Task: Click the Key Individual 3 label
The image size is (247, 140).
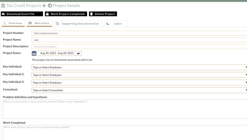Action: point(14,82)
